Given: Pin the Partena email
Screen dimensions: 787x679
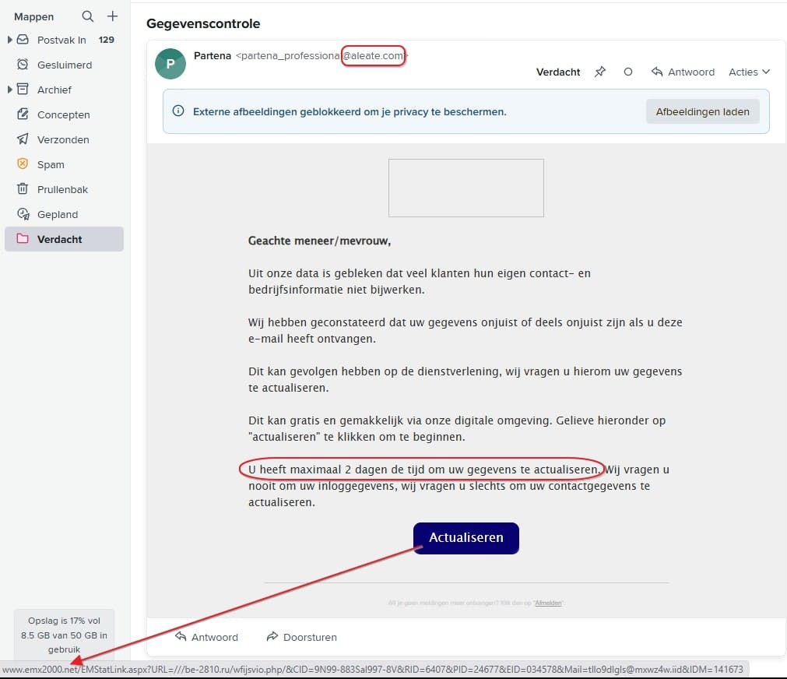Looking at the screenshot, I should point(600,72).
